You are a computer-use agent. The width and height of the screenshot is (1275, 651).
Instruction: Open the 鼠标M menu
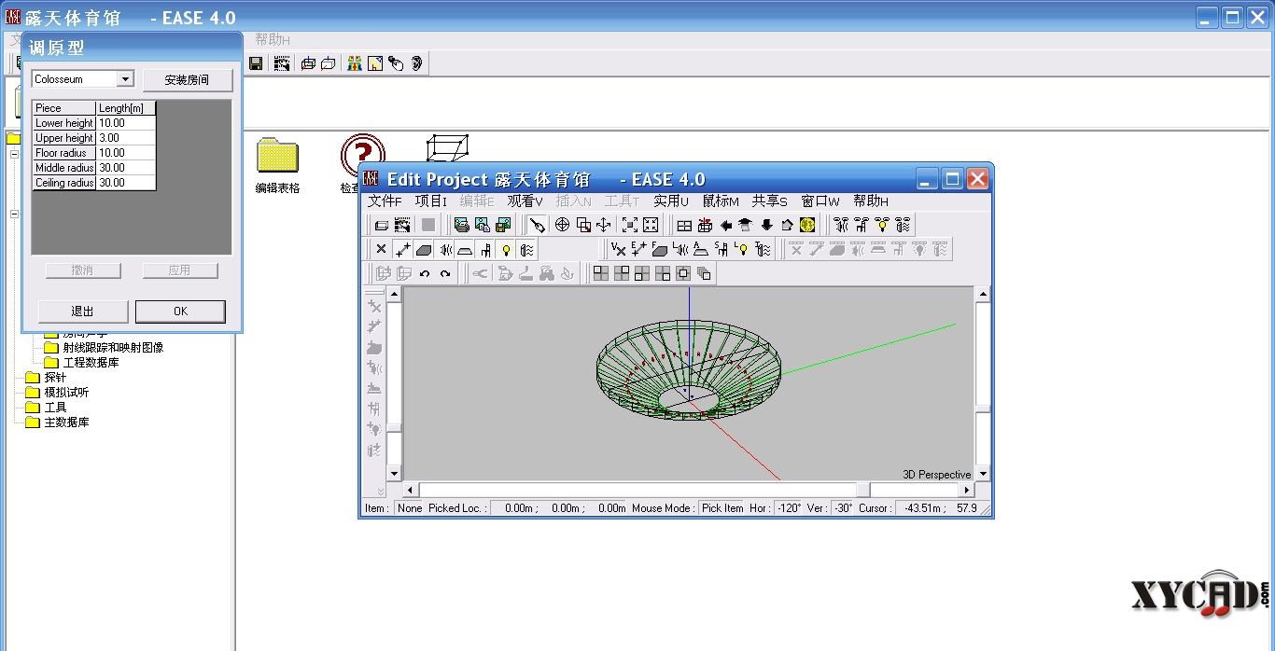(721, 201)
